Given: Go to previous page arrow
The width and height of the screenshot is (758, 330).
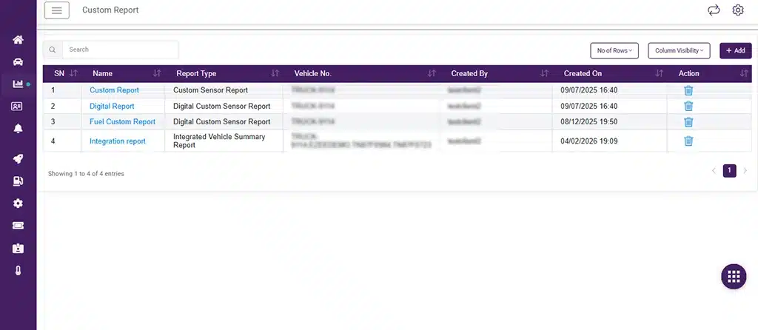Looking at the screenshot, I should click(x=714, y=171).
